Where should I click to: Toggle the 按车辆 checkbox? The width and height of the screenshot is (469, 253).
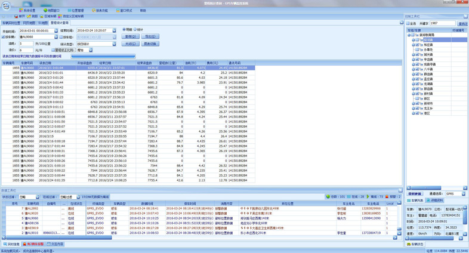(4, 37)
